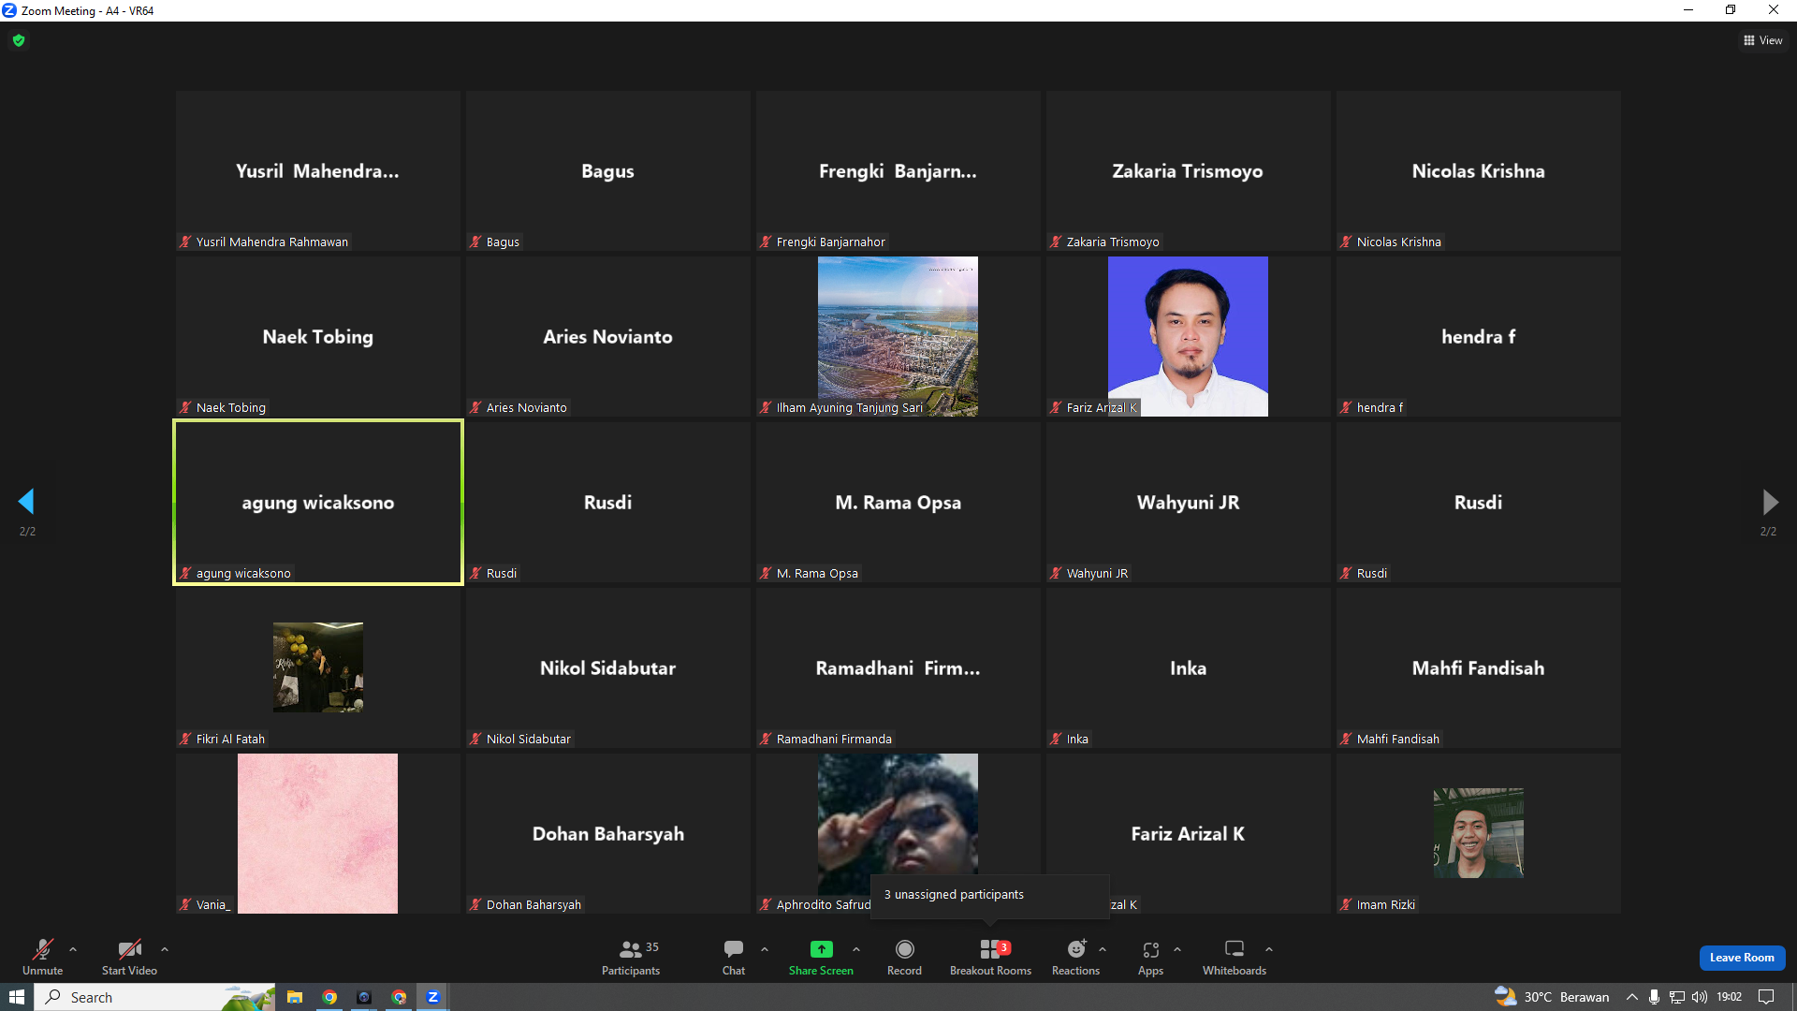Open Breakout Rooms
The image size is (1797, 1011).
point(990,957)
